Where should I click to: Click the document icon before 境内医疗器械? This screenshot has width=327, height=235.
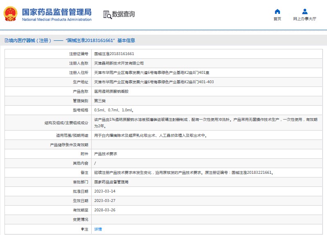(6, 40)
